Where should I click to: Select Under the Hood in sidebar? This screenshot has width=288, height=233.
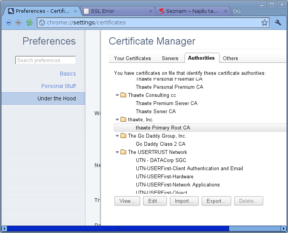pyautogui.click(x=43, y=98)
